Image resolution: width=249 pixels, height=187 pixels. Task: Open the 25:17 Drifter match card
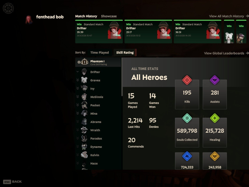(x=148, y=31)
